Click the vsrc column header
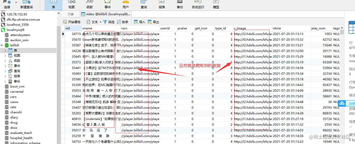 140,28
